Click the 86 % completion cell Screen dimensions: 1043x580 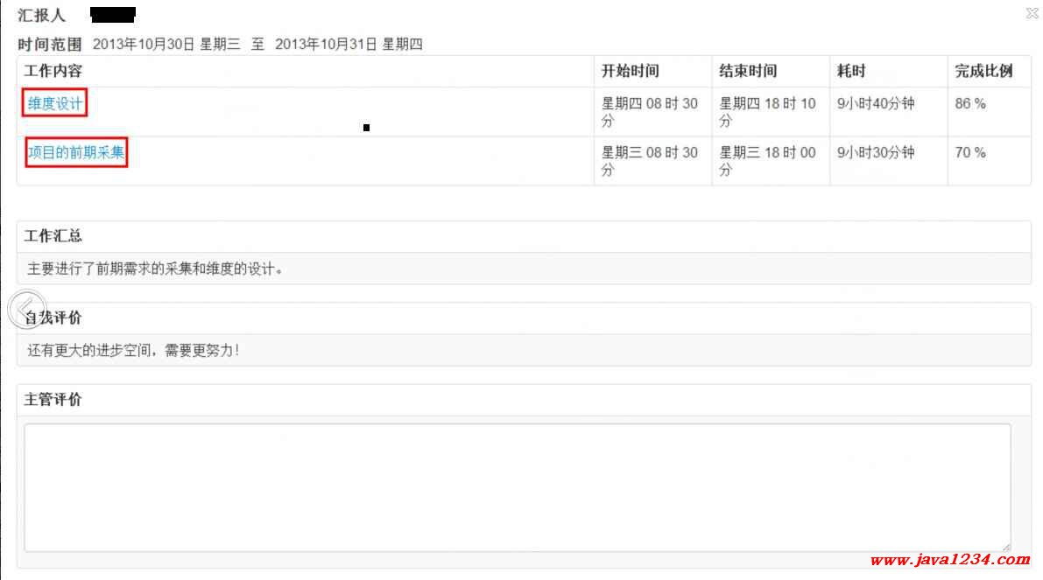click(969, 103)
